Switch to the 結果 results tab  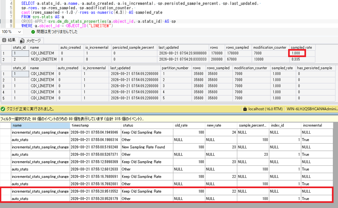(9, 40)
